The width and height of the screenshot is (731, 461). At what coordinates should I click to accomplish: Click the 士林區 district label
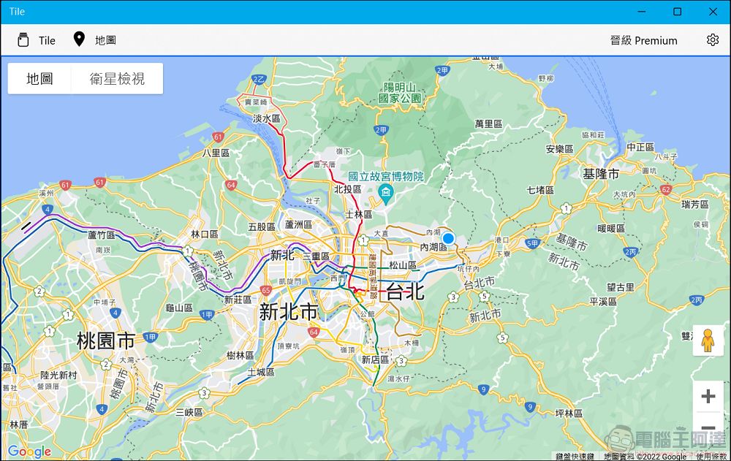point(358,214)
